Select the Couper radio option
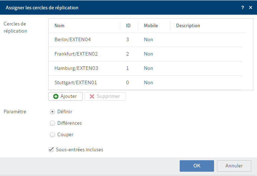Screen dimensions: 257x176 pos(52,135)
